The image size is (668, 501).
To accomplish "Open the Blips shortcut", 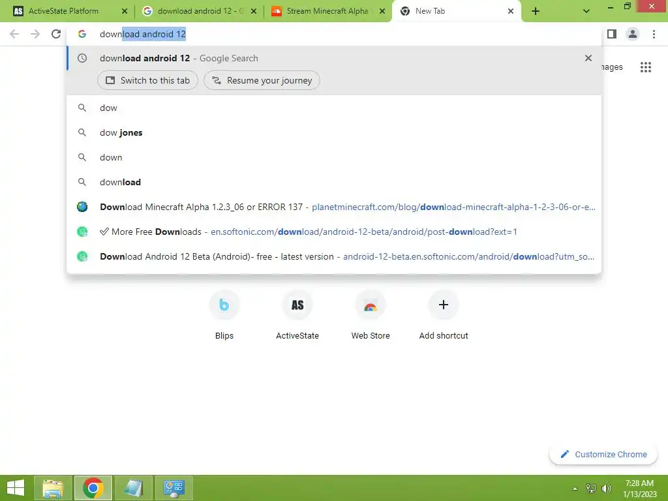I will click(224, 316).
